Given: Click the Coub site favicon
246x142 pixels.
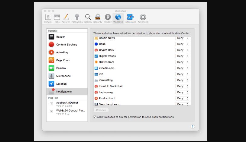Looking at the screenshot, I should pos(96,44).
